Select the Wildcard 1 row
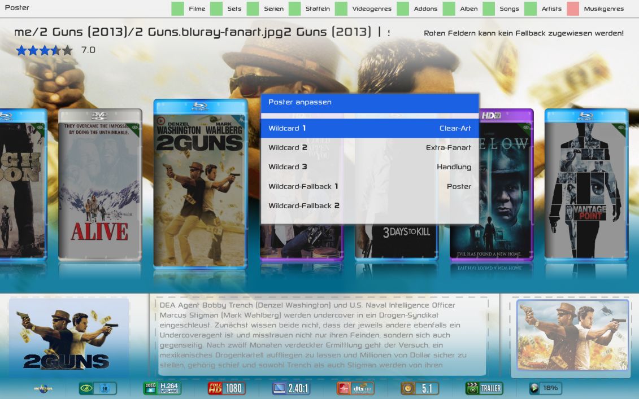Screen dimensions: 639x399 (x=370, y=128)
